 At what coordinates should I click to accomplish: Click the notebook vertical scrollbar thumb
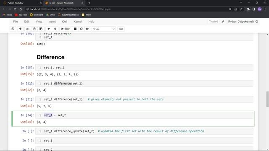tap(267, 99)
